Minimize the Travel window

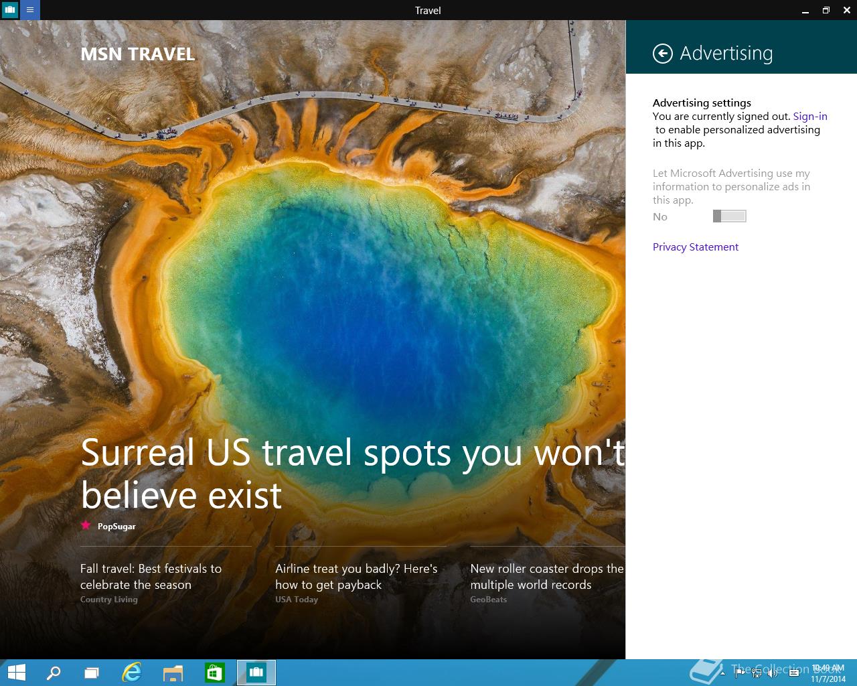pyautogui.click(x=805, y=10)
